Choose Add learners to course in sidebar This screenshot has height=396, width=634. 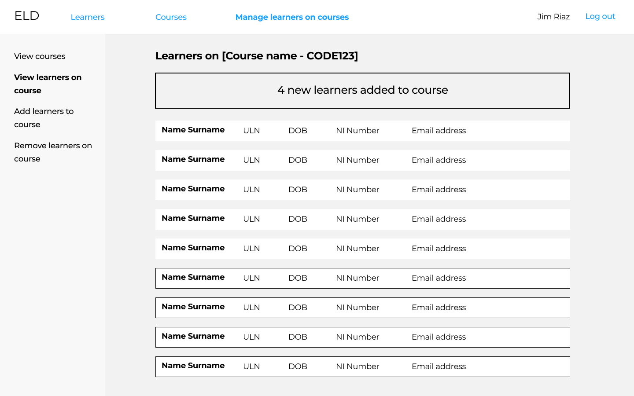pos(44,117)
